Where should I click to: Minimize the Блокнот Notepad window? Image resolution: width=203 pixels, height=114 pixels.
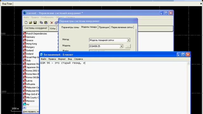coord(179,54)
